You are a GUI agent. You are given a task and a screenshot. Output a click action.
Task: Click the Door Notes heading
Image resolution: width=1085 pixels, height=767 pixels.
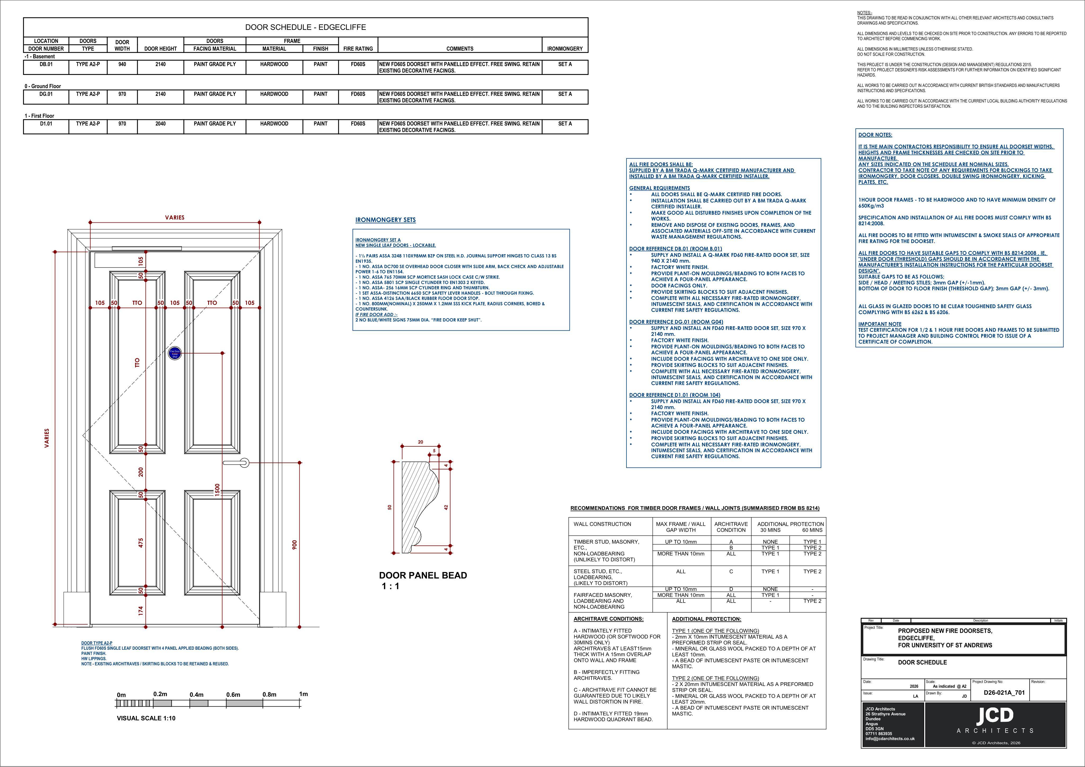click(875, 134)
